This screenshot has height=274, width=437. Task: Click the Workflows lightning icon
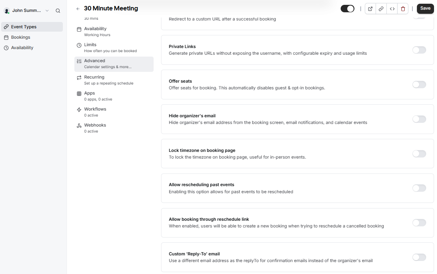[79, 110]
